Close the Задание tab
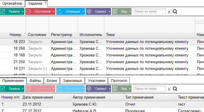204x112 pixels. tap(45, 2)
